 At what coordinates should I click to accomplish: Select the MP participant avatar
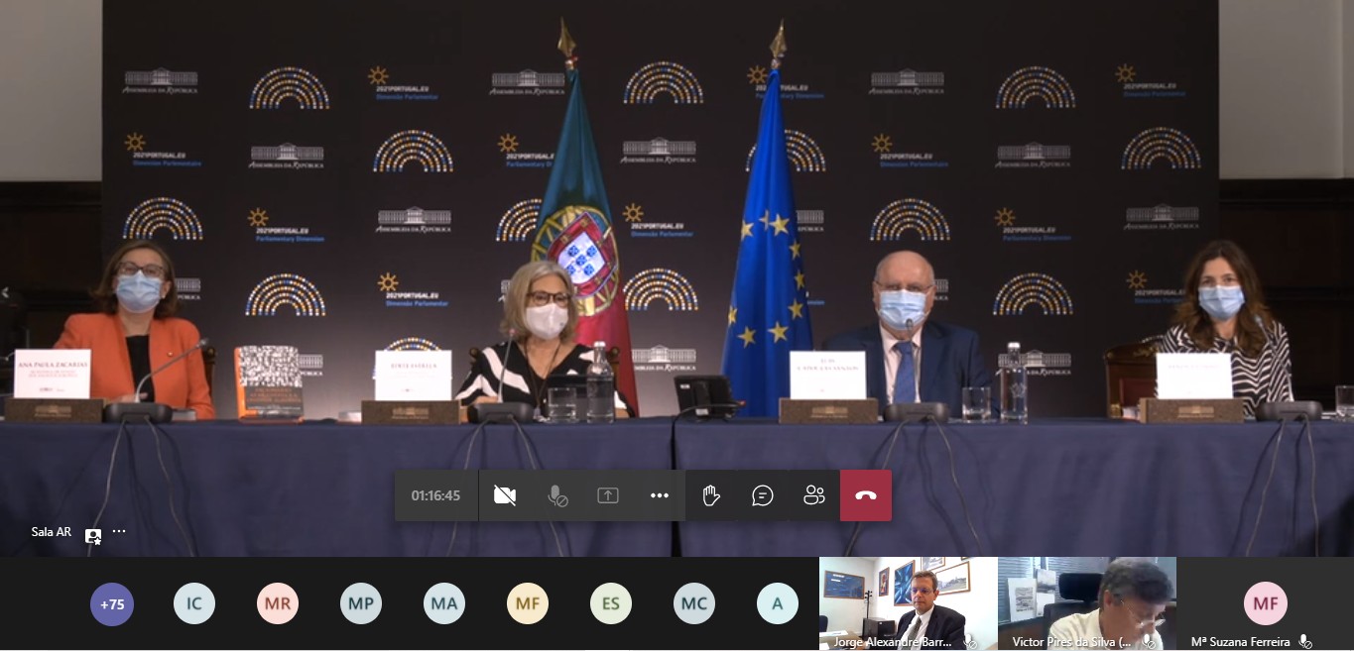click(x=361, y=603)
